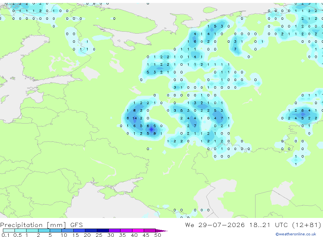Click the 2–5 mm legend color swatch
Screen dimensions: 323x237
pyautogui.click(x=44, y=231)
